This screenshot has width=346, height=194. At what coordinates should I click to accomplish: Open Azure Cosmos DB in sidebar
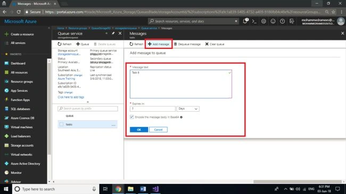click(x=22, y=118)
